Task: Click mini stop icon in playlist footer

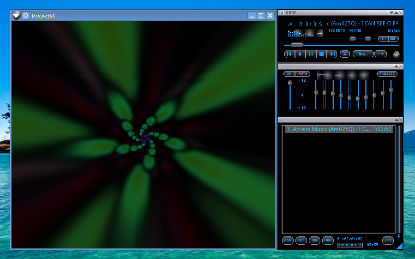Action: click(352, 245)
